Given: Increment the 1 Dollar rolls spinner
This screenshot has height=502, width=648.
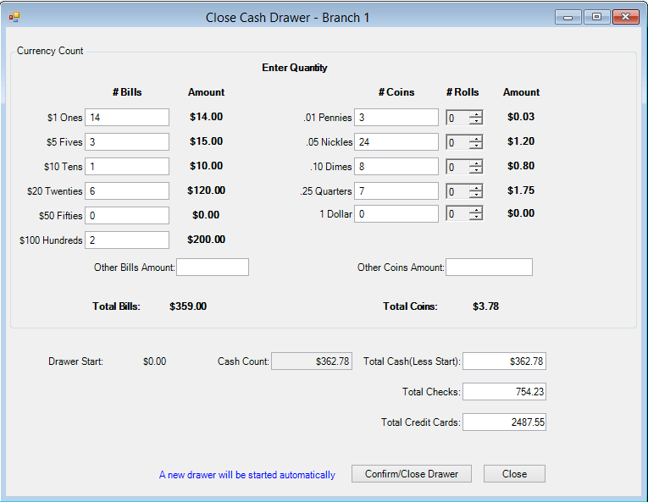Looking at the screenshot, I should pos(475,210).
